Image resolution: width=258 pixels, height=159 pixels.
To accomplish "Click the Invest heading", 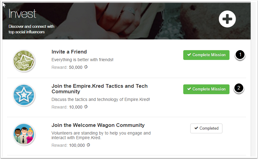I will pyautogui.click(x=22, y=14).
